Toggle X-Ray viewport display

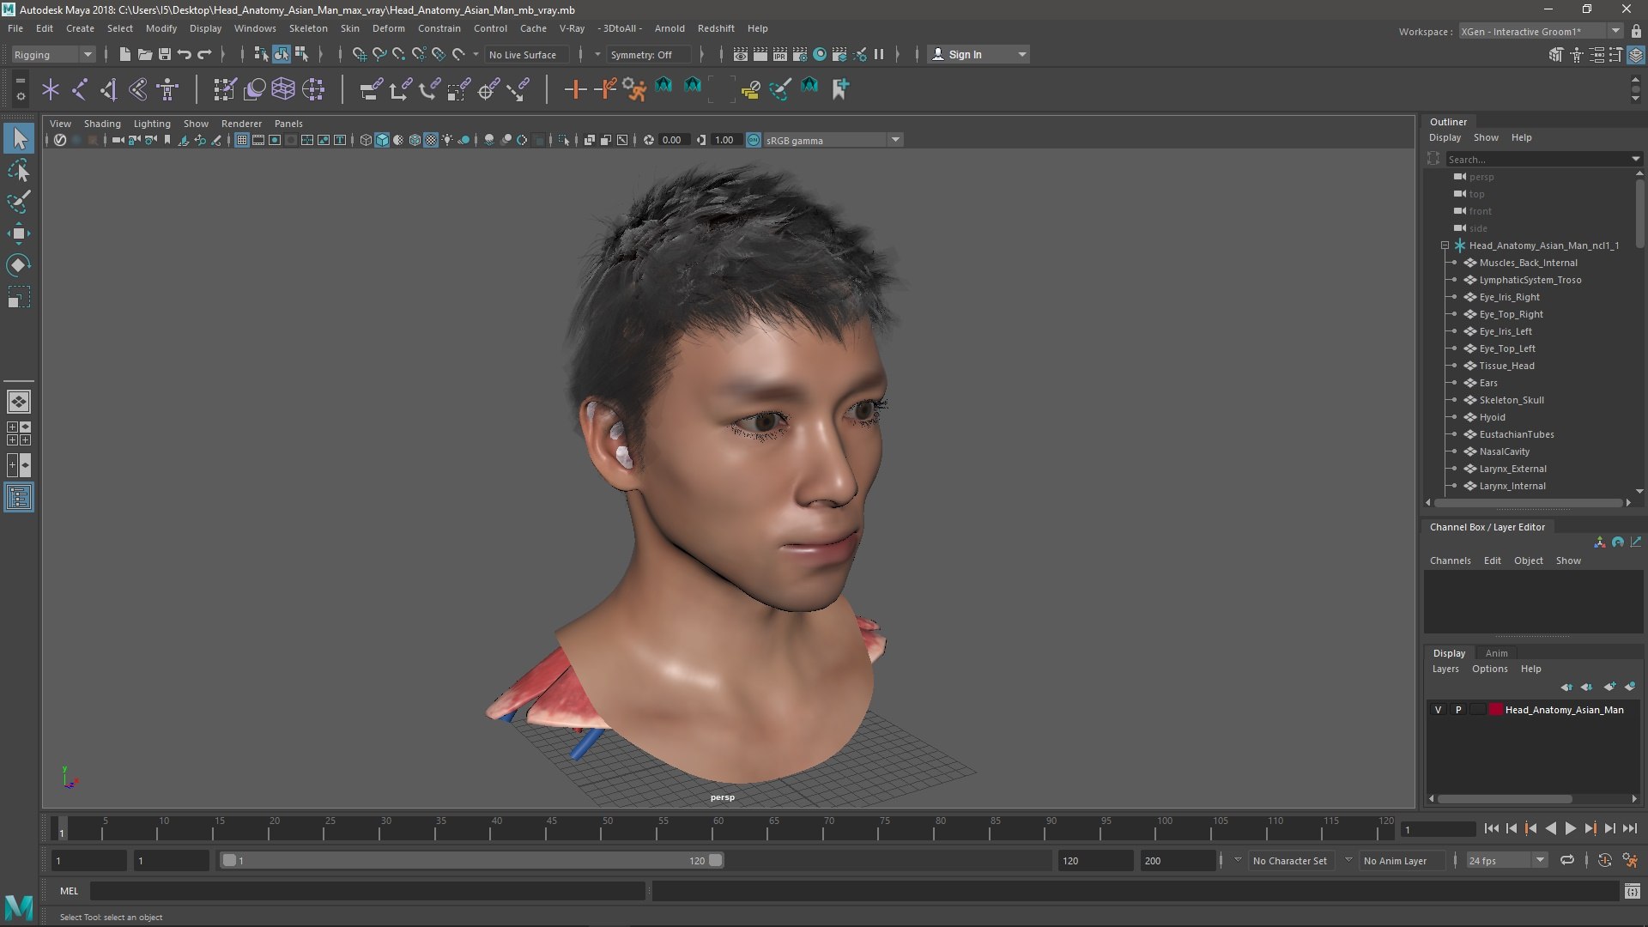click(x=590, y=140)
